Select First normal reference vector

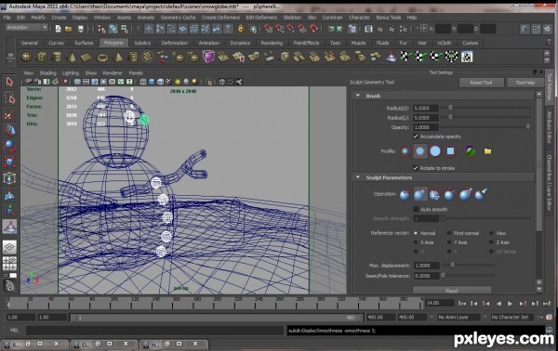(449, 233)
